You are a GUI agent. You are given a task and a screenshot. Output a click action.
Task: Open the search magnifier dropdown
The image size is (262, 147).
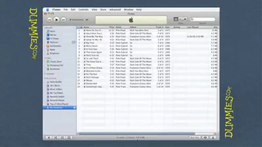[x=192, y=19]
